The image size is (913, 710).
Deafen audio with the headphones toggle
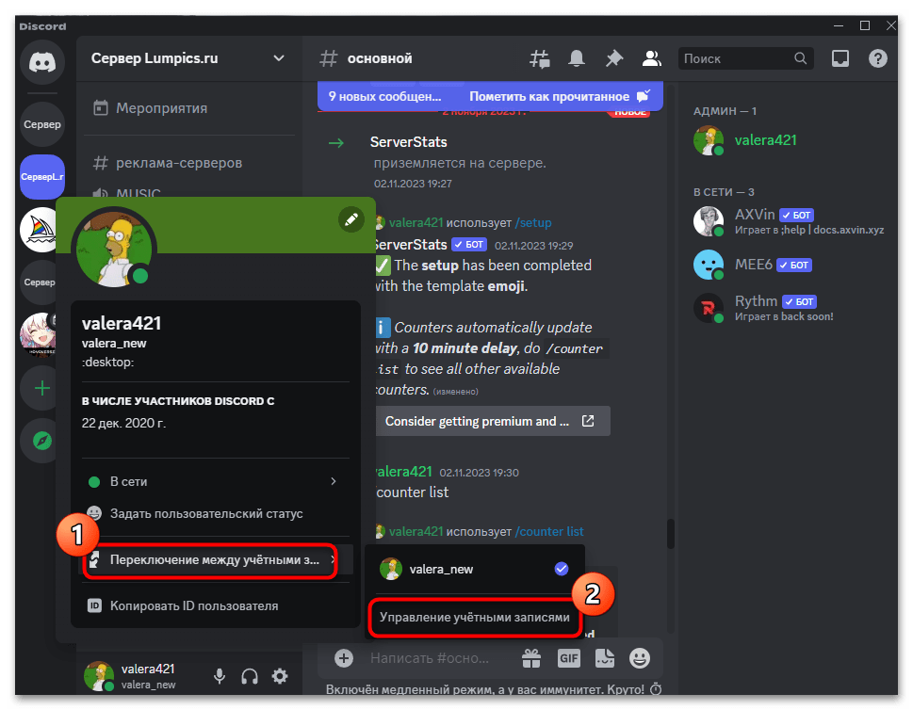[249, 675]
